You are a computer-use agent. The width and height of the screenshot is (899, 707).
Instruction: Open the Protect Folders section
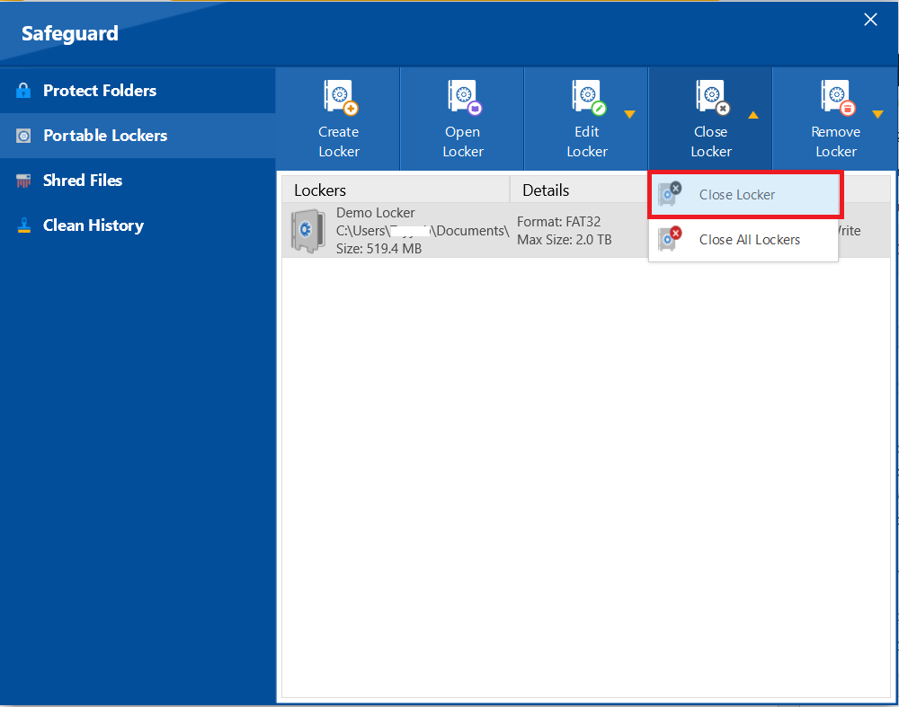pyautogui.click(x=138, y=91)
